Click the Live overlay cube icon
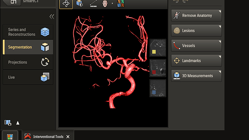The image size is (249, 140). tap(45, 77)
